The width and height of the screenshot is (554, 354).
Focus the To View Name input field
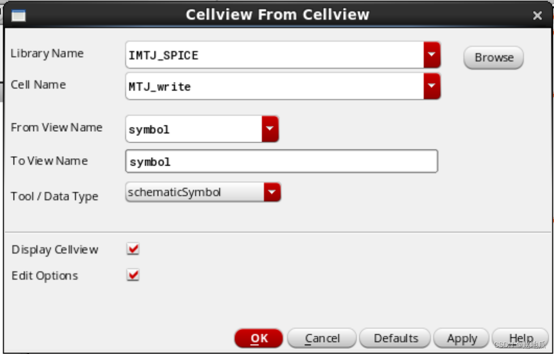[281, 162]
